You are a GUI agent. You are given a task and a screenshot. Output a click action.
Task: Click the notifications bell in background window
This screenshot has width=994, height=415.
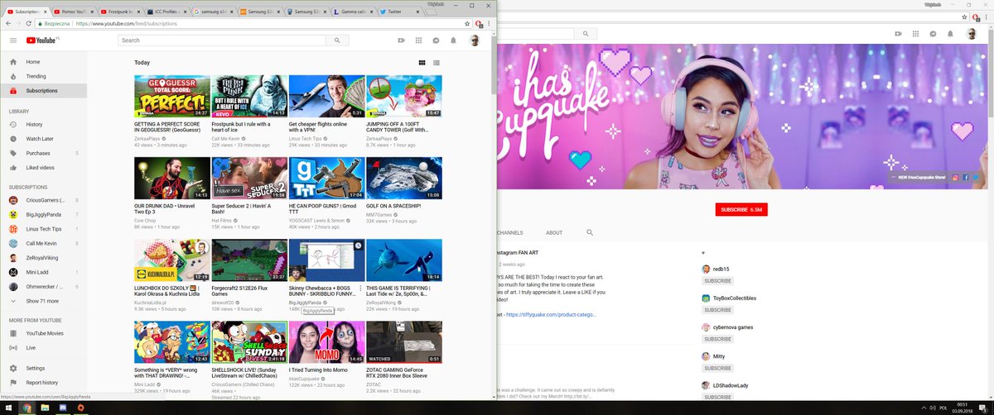(x=950, y=34)
